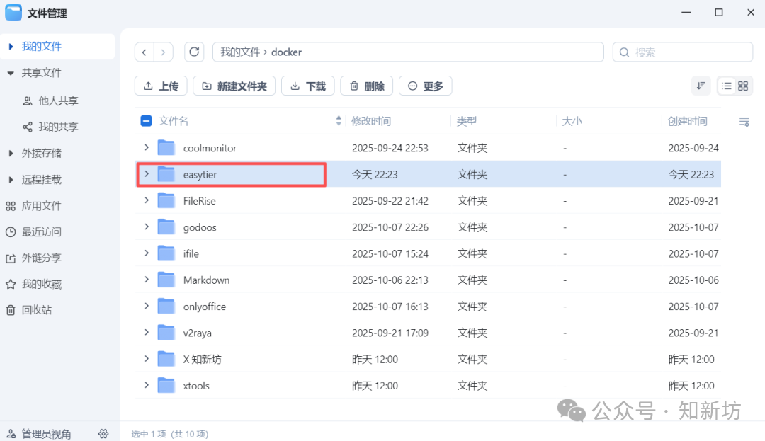
Task: Expand the coolmonitor folder
Action: click(x=147, y=147)
